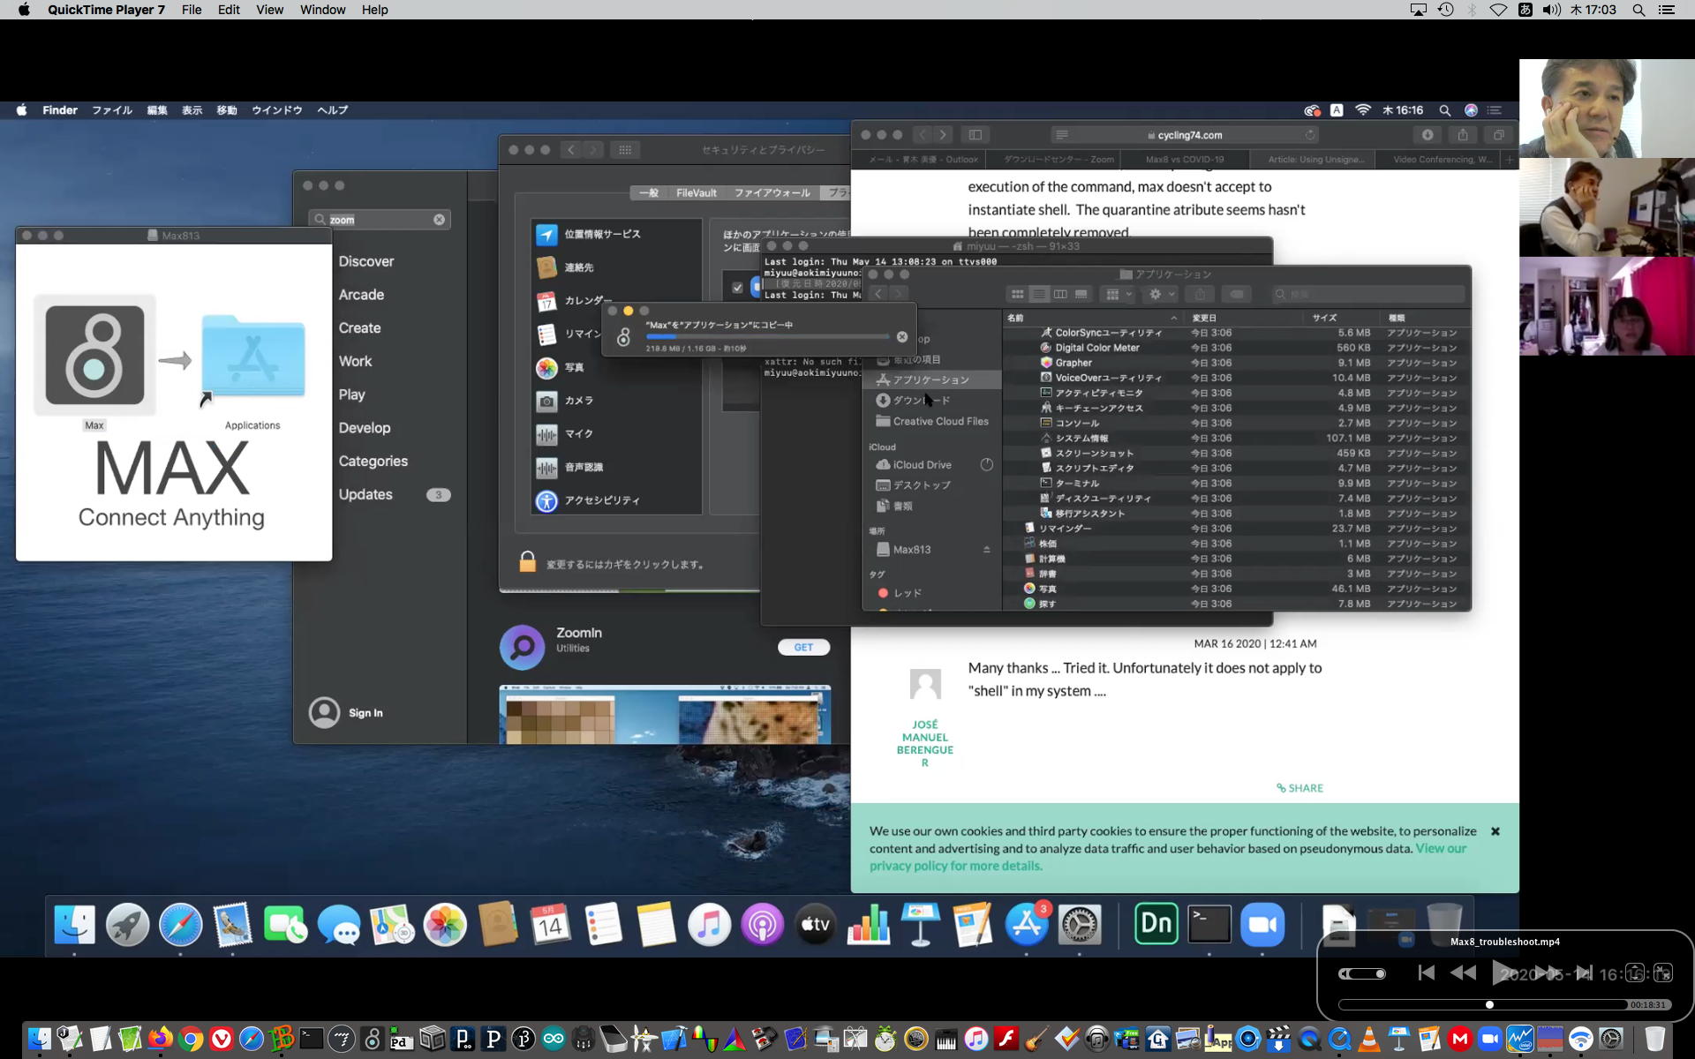The height and width of the screenshot is (1059, 1695).
Task: Toggle sort order on the name column
Action: tap(1173, 318)
